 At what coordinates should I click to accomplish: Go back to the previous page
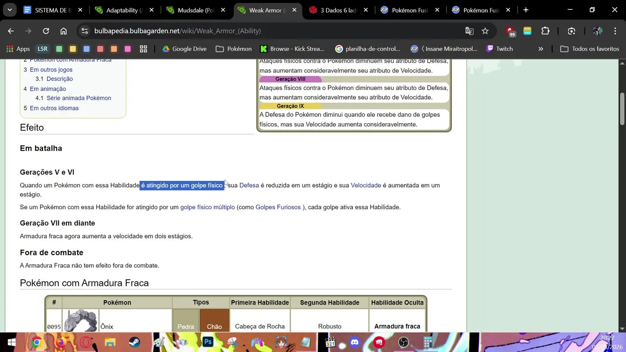(x=11, y=31)
